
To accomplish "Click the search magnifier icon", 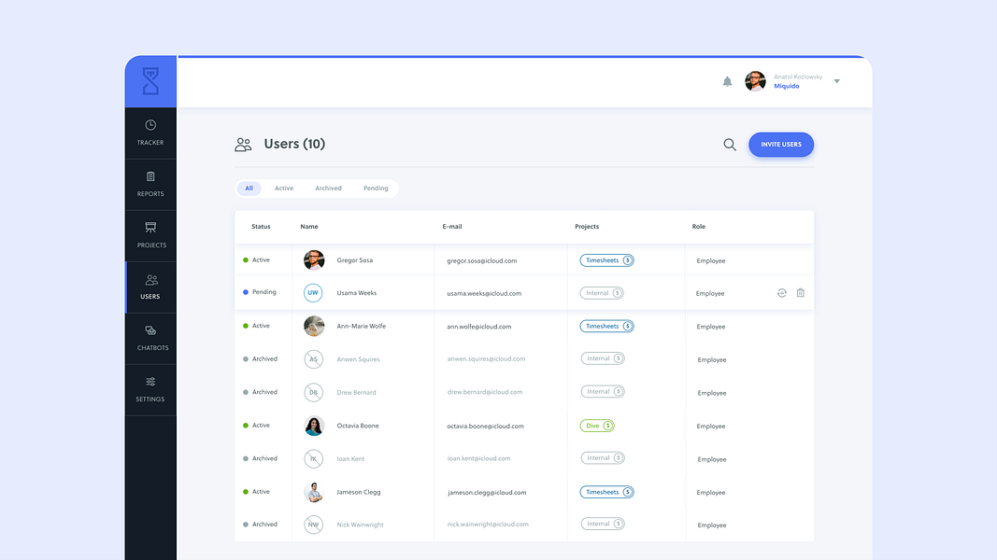I will (x=729, y=145).
